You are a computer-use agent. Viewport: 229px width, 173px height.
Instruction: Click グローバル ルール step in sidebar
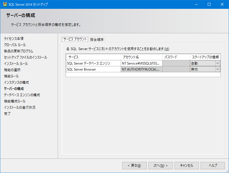tap(15, 45)
